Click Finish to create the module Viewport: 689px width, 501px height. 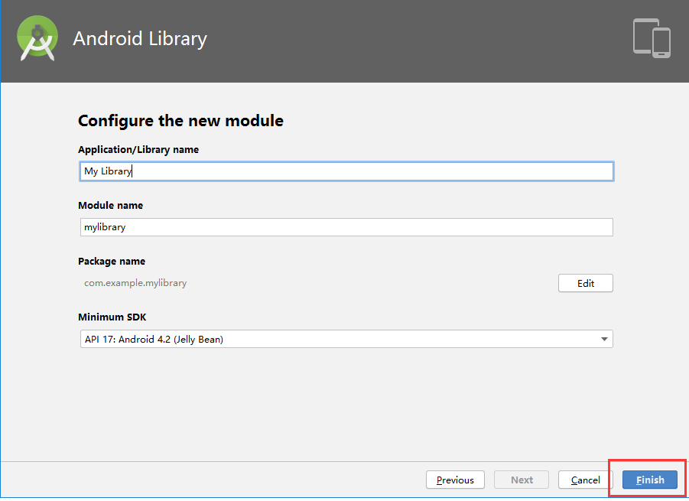pos(650,480)
